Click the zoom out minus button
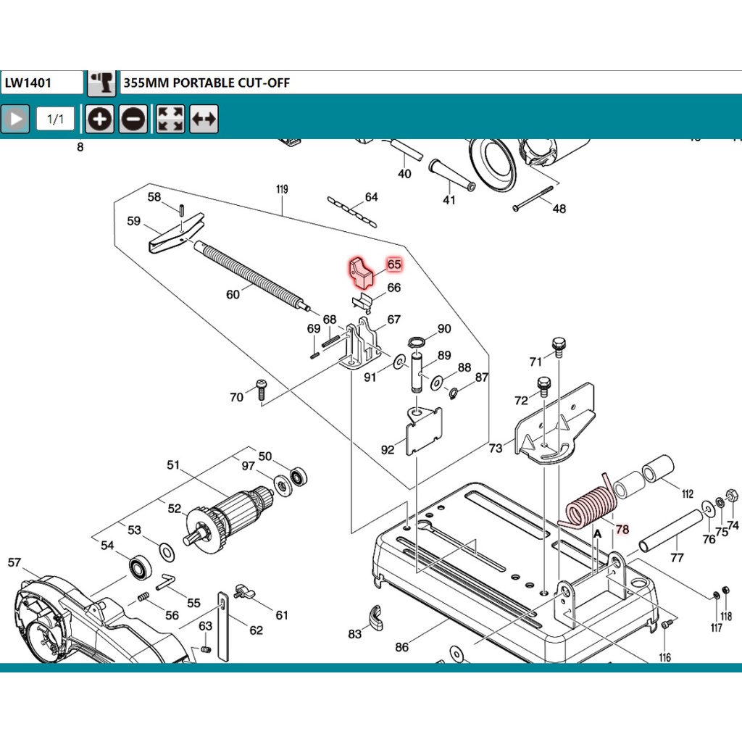The height and width of the screenshot is (742, 742). click(133, 119)
